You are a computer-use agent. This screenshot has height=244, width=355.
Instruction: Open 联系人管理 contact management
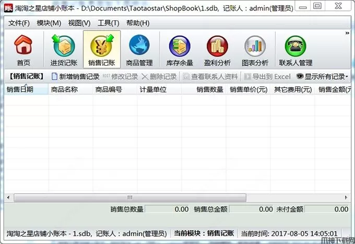[x=295, y=50]
